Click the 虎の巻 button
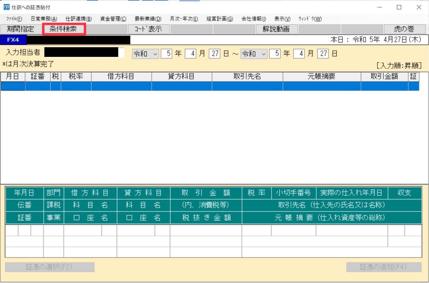 [405, 29]
